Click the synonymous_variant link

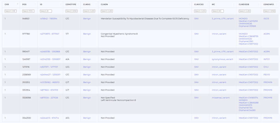222,59
